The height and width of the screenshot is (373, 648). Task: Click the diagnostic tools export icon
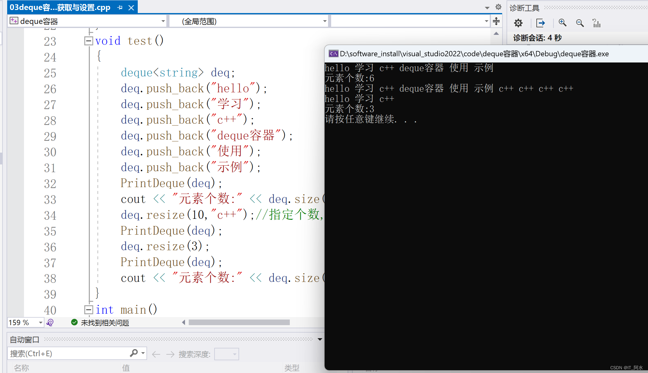click(x=541, y=23)
